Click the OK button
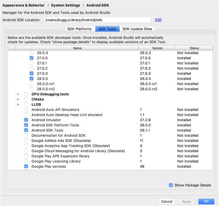 click(206, 201)
